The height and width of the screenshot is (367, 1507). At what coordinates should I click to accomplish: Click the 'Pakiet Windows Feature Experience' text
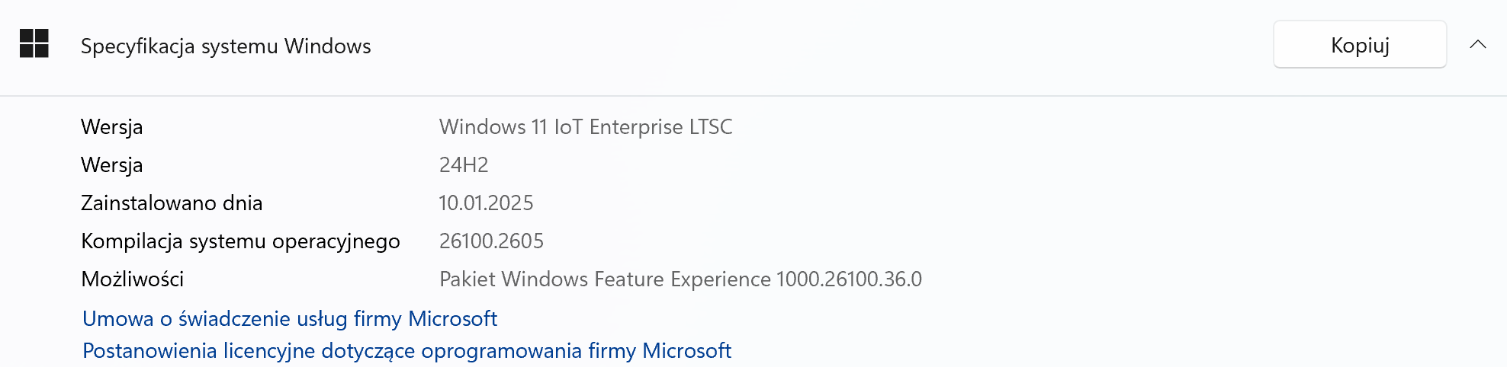pyautogui.click(x=605, y=279)
